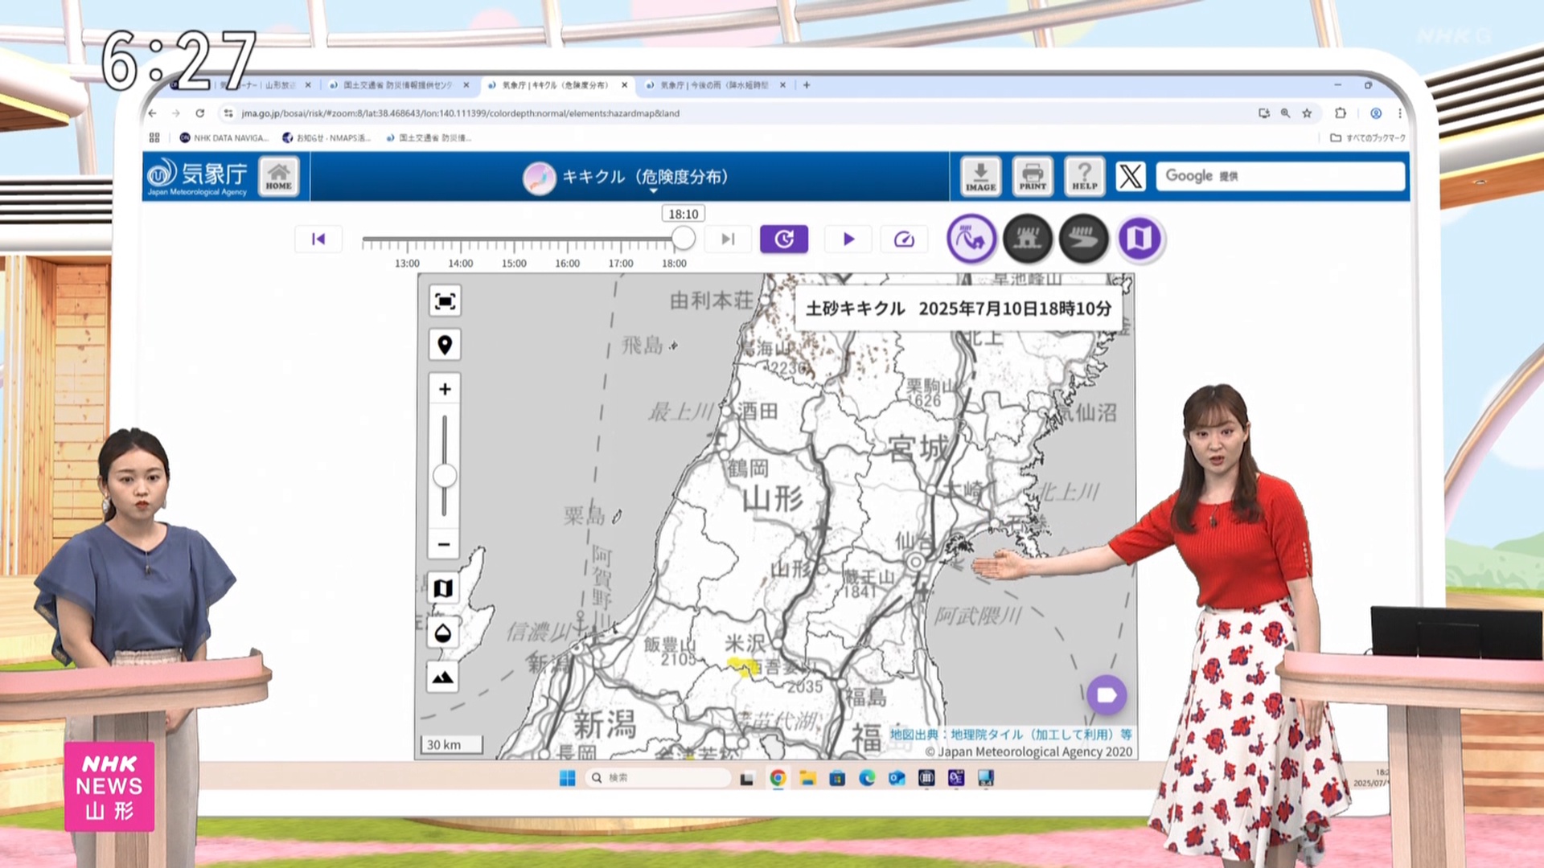Image resolution: width=1544 pixels, height=868 pixels.
Task: Open File Explorer from the taskbar
Action: (x=807, y=778)
